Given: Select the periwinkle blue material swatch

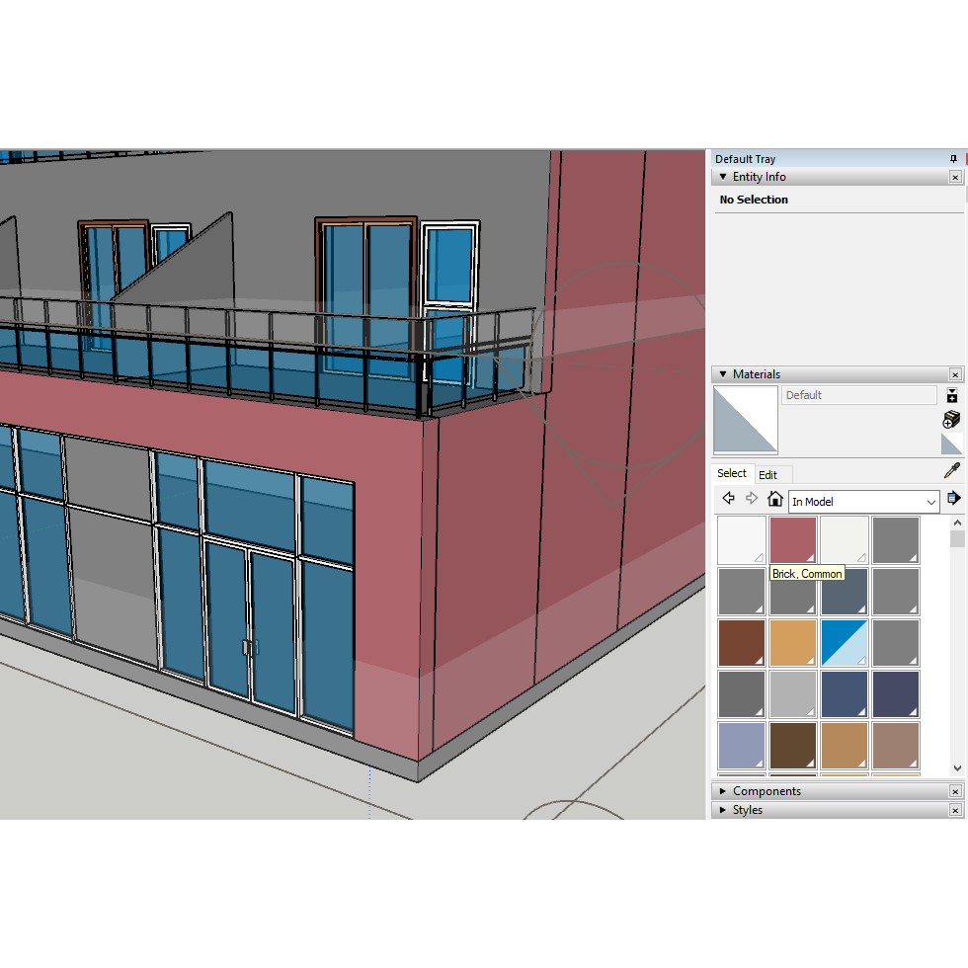Looking at the screenshot, I should (x=742, y=745).
